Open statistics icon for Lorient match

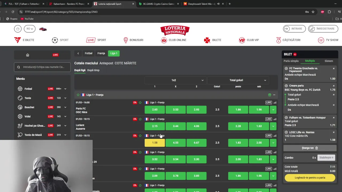[x=275, y=119]
